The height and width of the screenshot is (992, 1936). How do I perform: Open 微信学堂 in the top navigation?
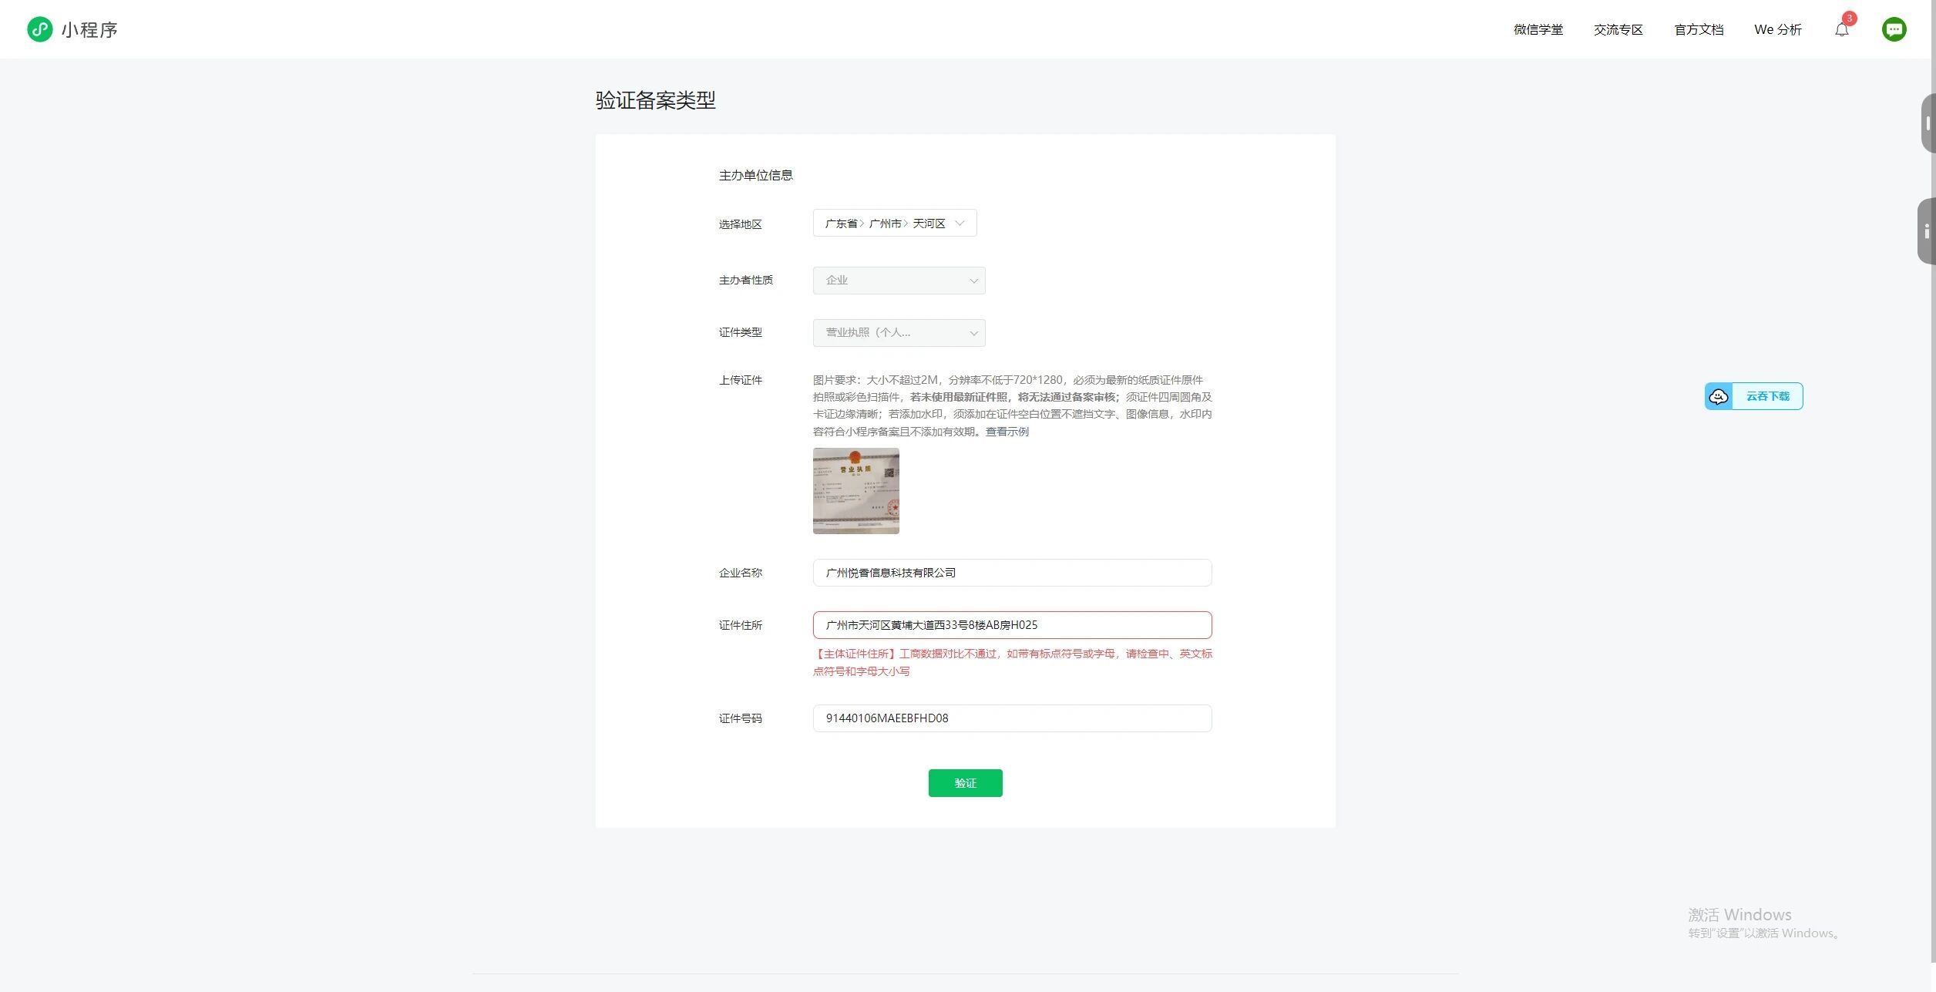[x=1538, y=30]
